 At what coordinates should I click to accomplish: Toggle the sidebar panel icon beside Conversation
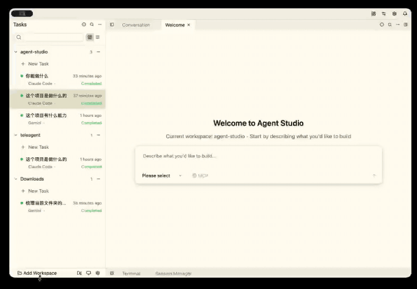pos(112,24)
